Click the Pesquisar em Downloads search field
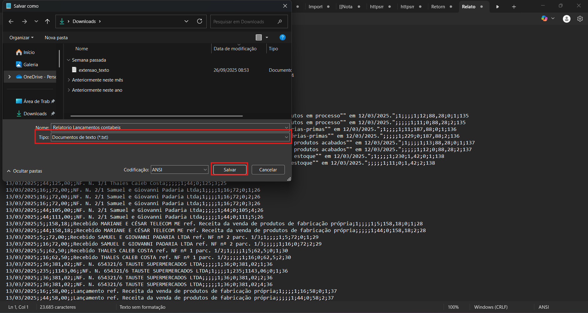The height and width of the screenshot is (313, 588). tap(244, 21)
